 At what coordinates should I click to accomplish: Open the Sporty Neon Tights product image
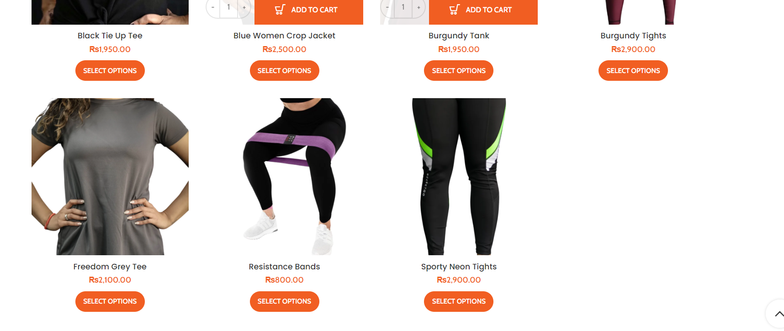pos(459,177)
